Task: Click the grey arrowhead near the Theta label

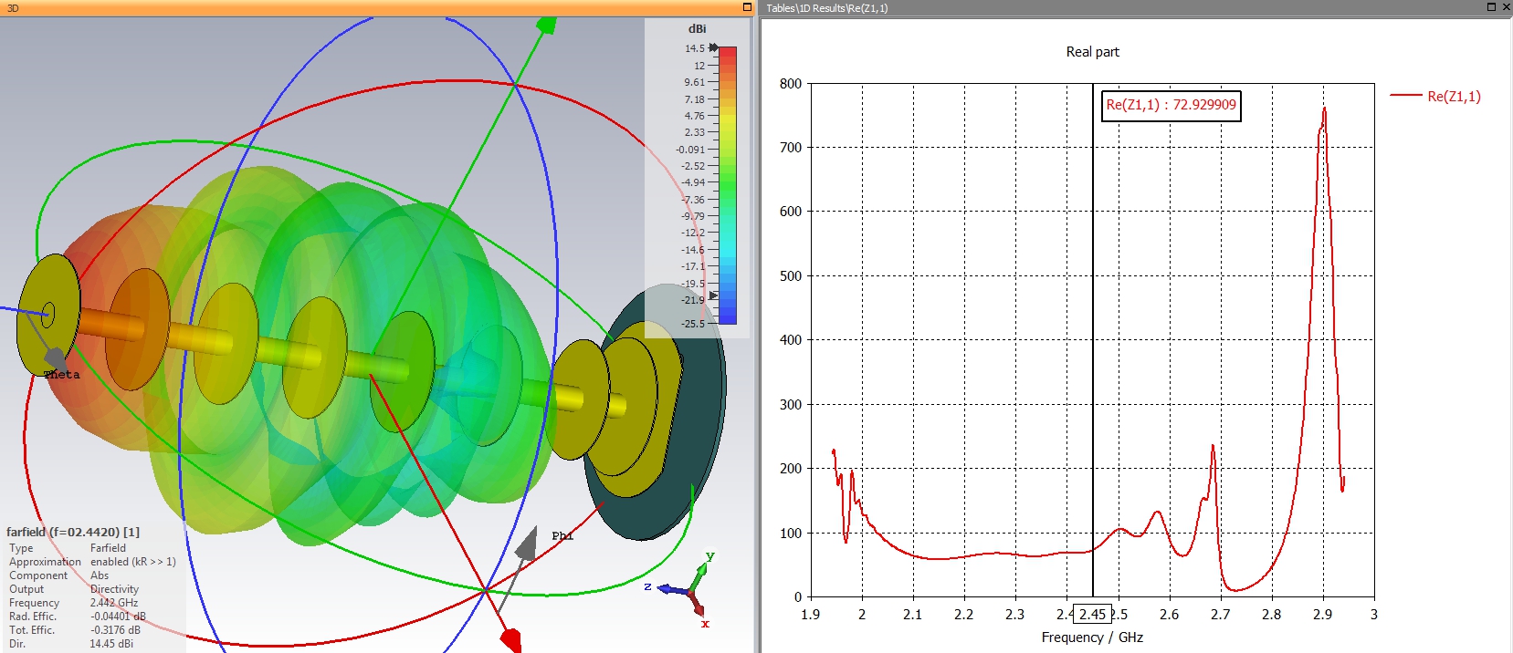Action: pos(56,358)
